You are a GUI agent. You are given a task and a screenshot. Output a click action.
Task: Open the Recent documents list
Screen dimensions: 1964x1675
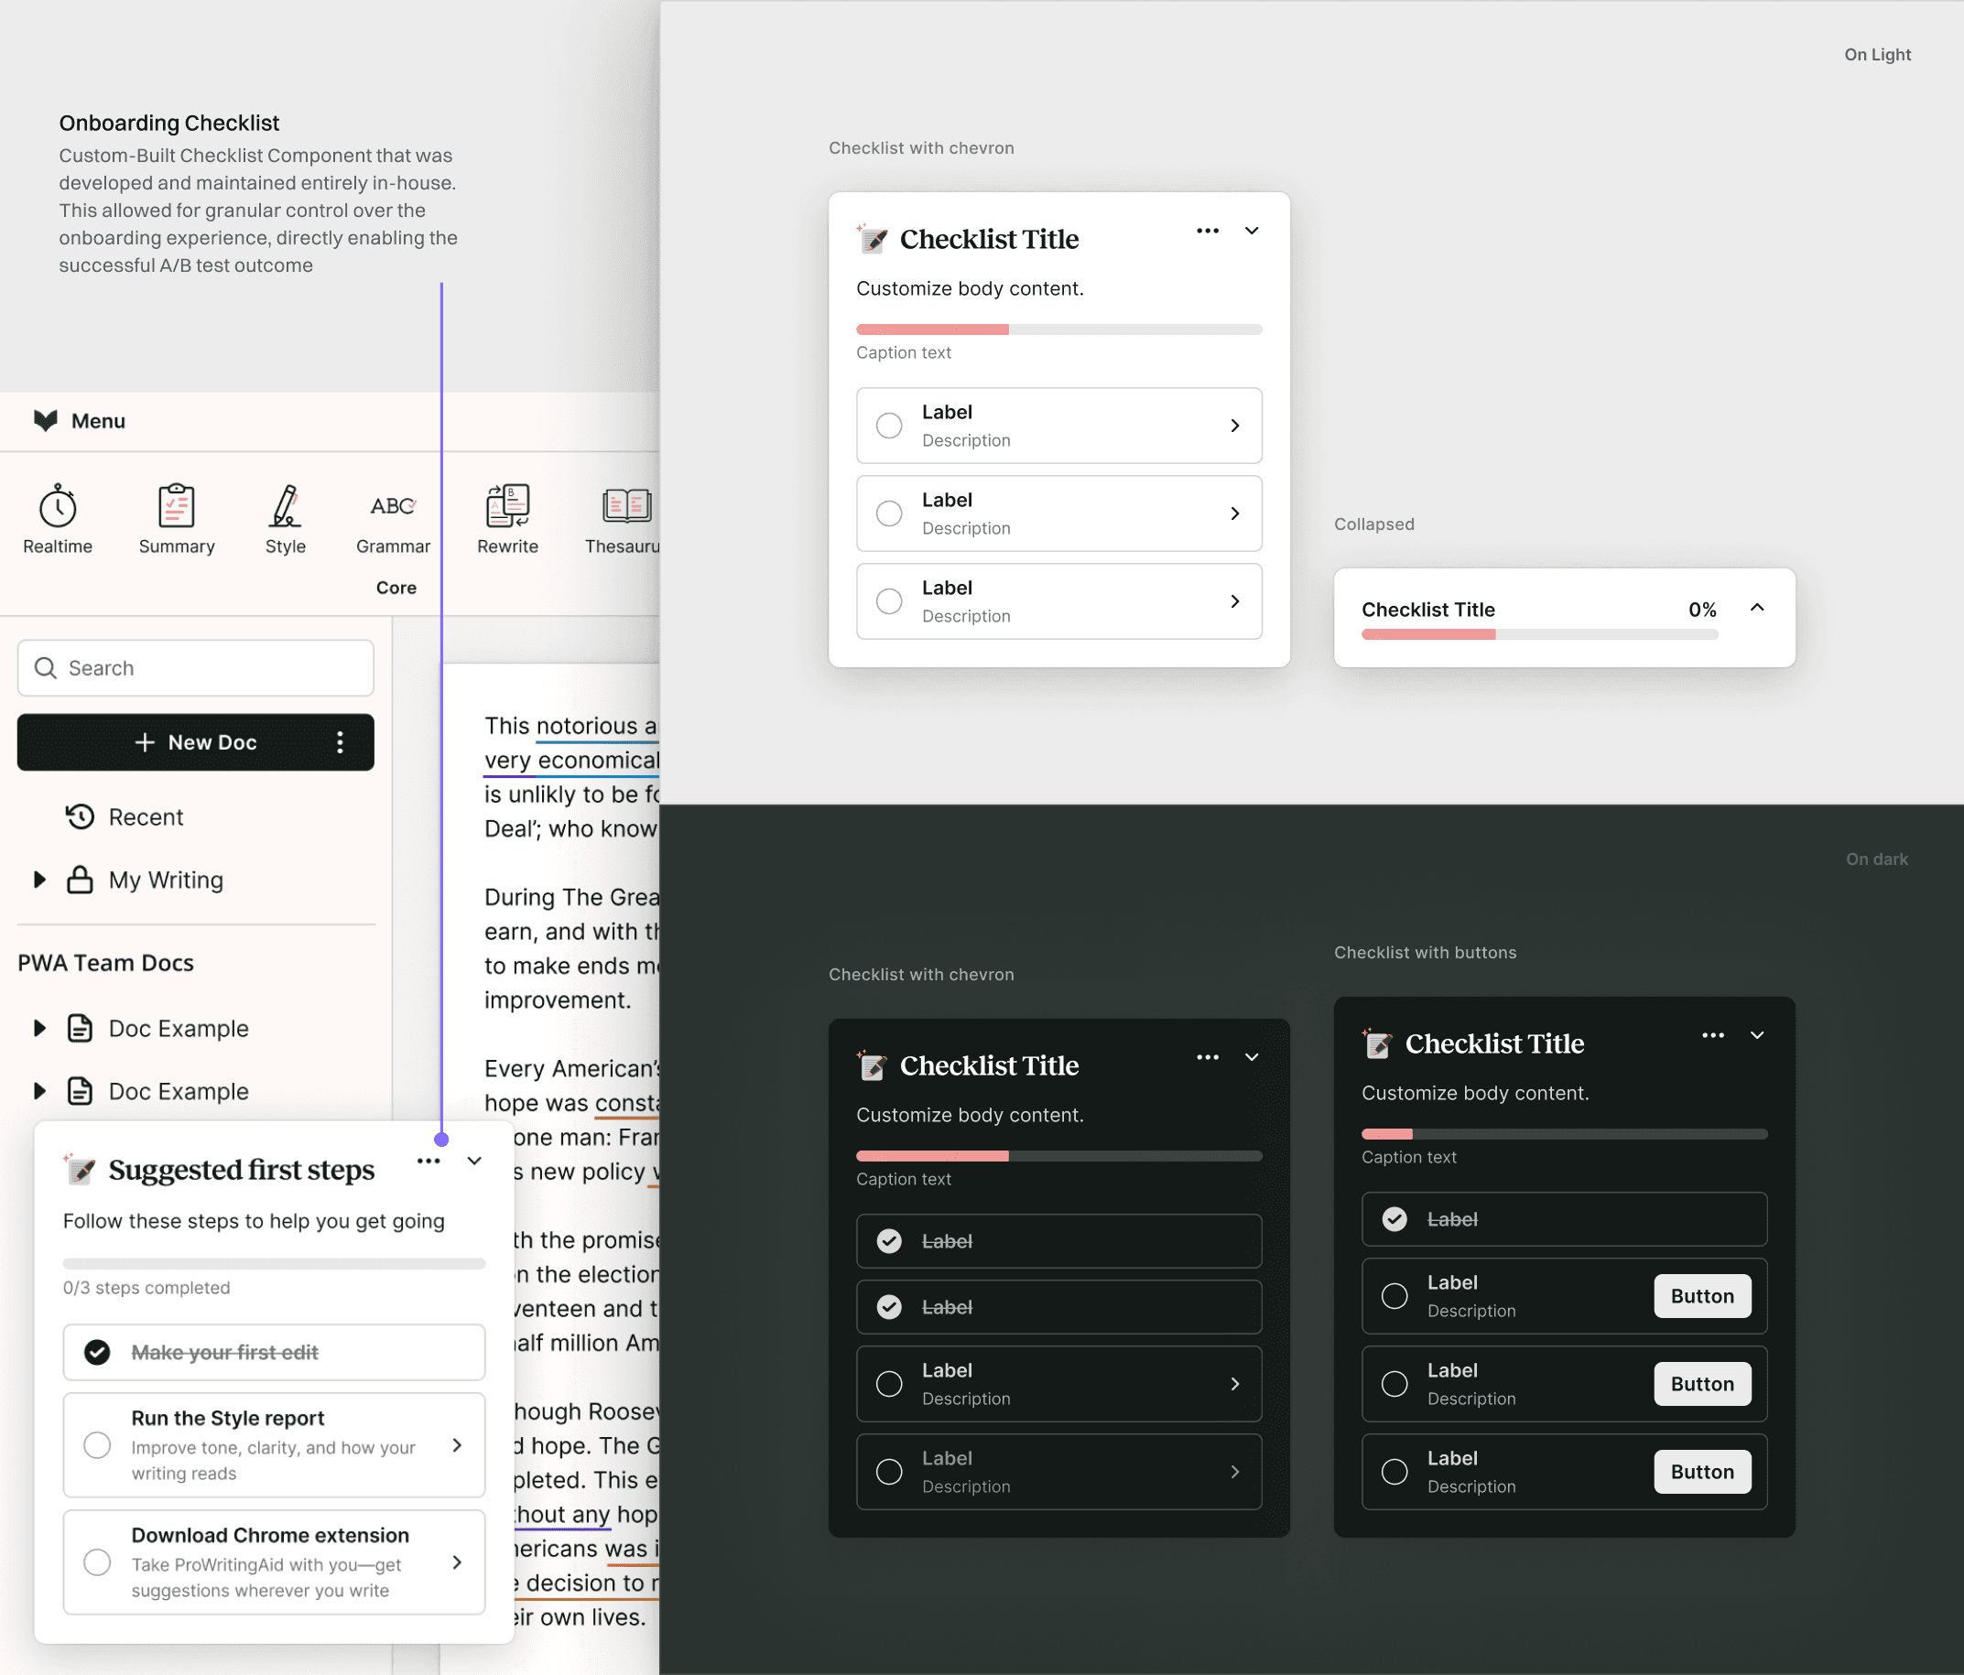tap(145, 816)
